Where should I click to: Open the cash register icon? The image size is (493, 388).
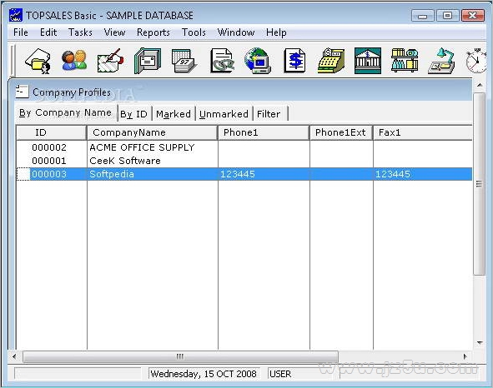point(331,61)
